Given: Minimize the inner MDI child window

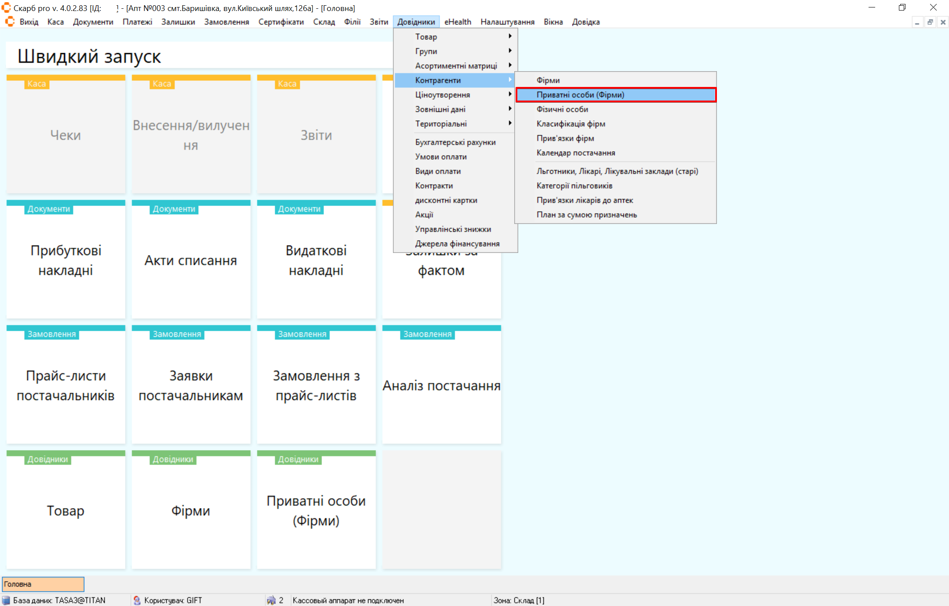Looking at the screenshot, I should pos(917,22).
